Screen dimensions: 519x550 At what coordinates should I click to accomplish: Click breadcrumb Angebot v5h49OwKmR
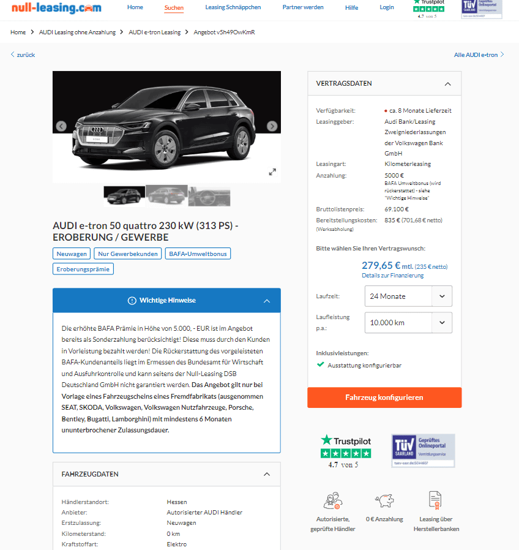tap(224, 32)
